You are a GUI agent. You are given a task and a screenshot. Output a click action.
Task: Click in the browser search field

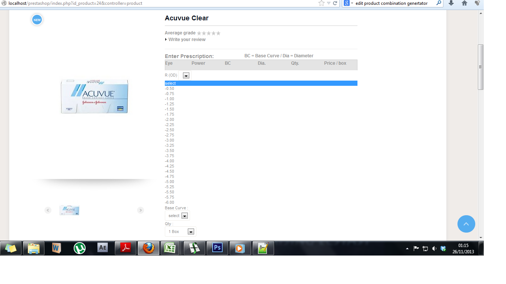[395, 3]
